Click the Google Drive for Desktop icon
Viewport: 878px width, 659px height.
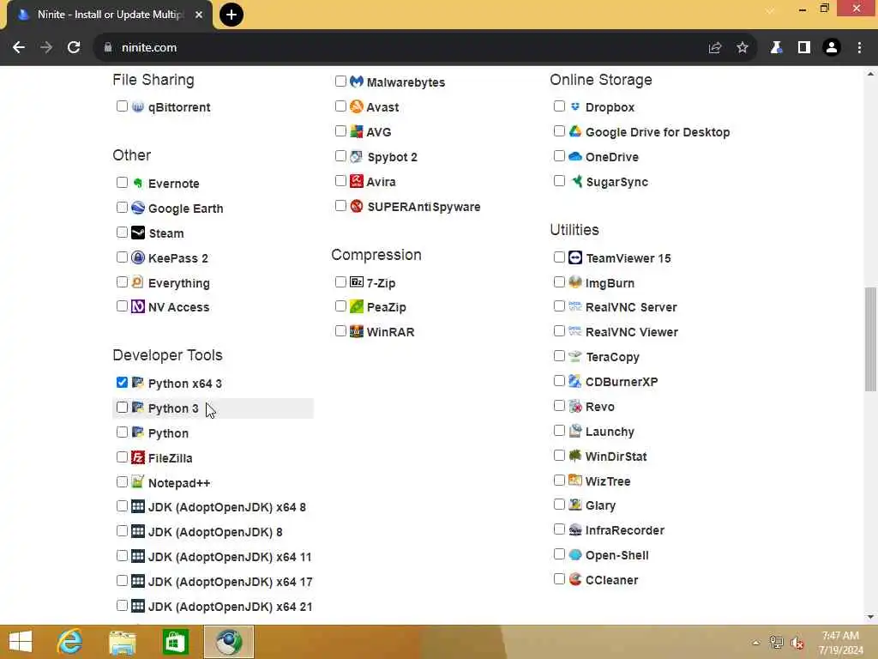click(x=575, y=131)
